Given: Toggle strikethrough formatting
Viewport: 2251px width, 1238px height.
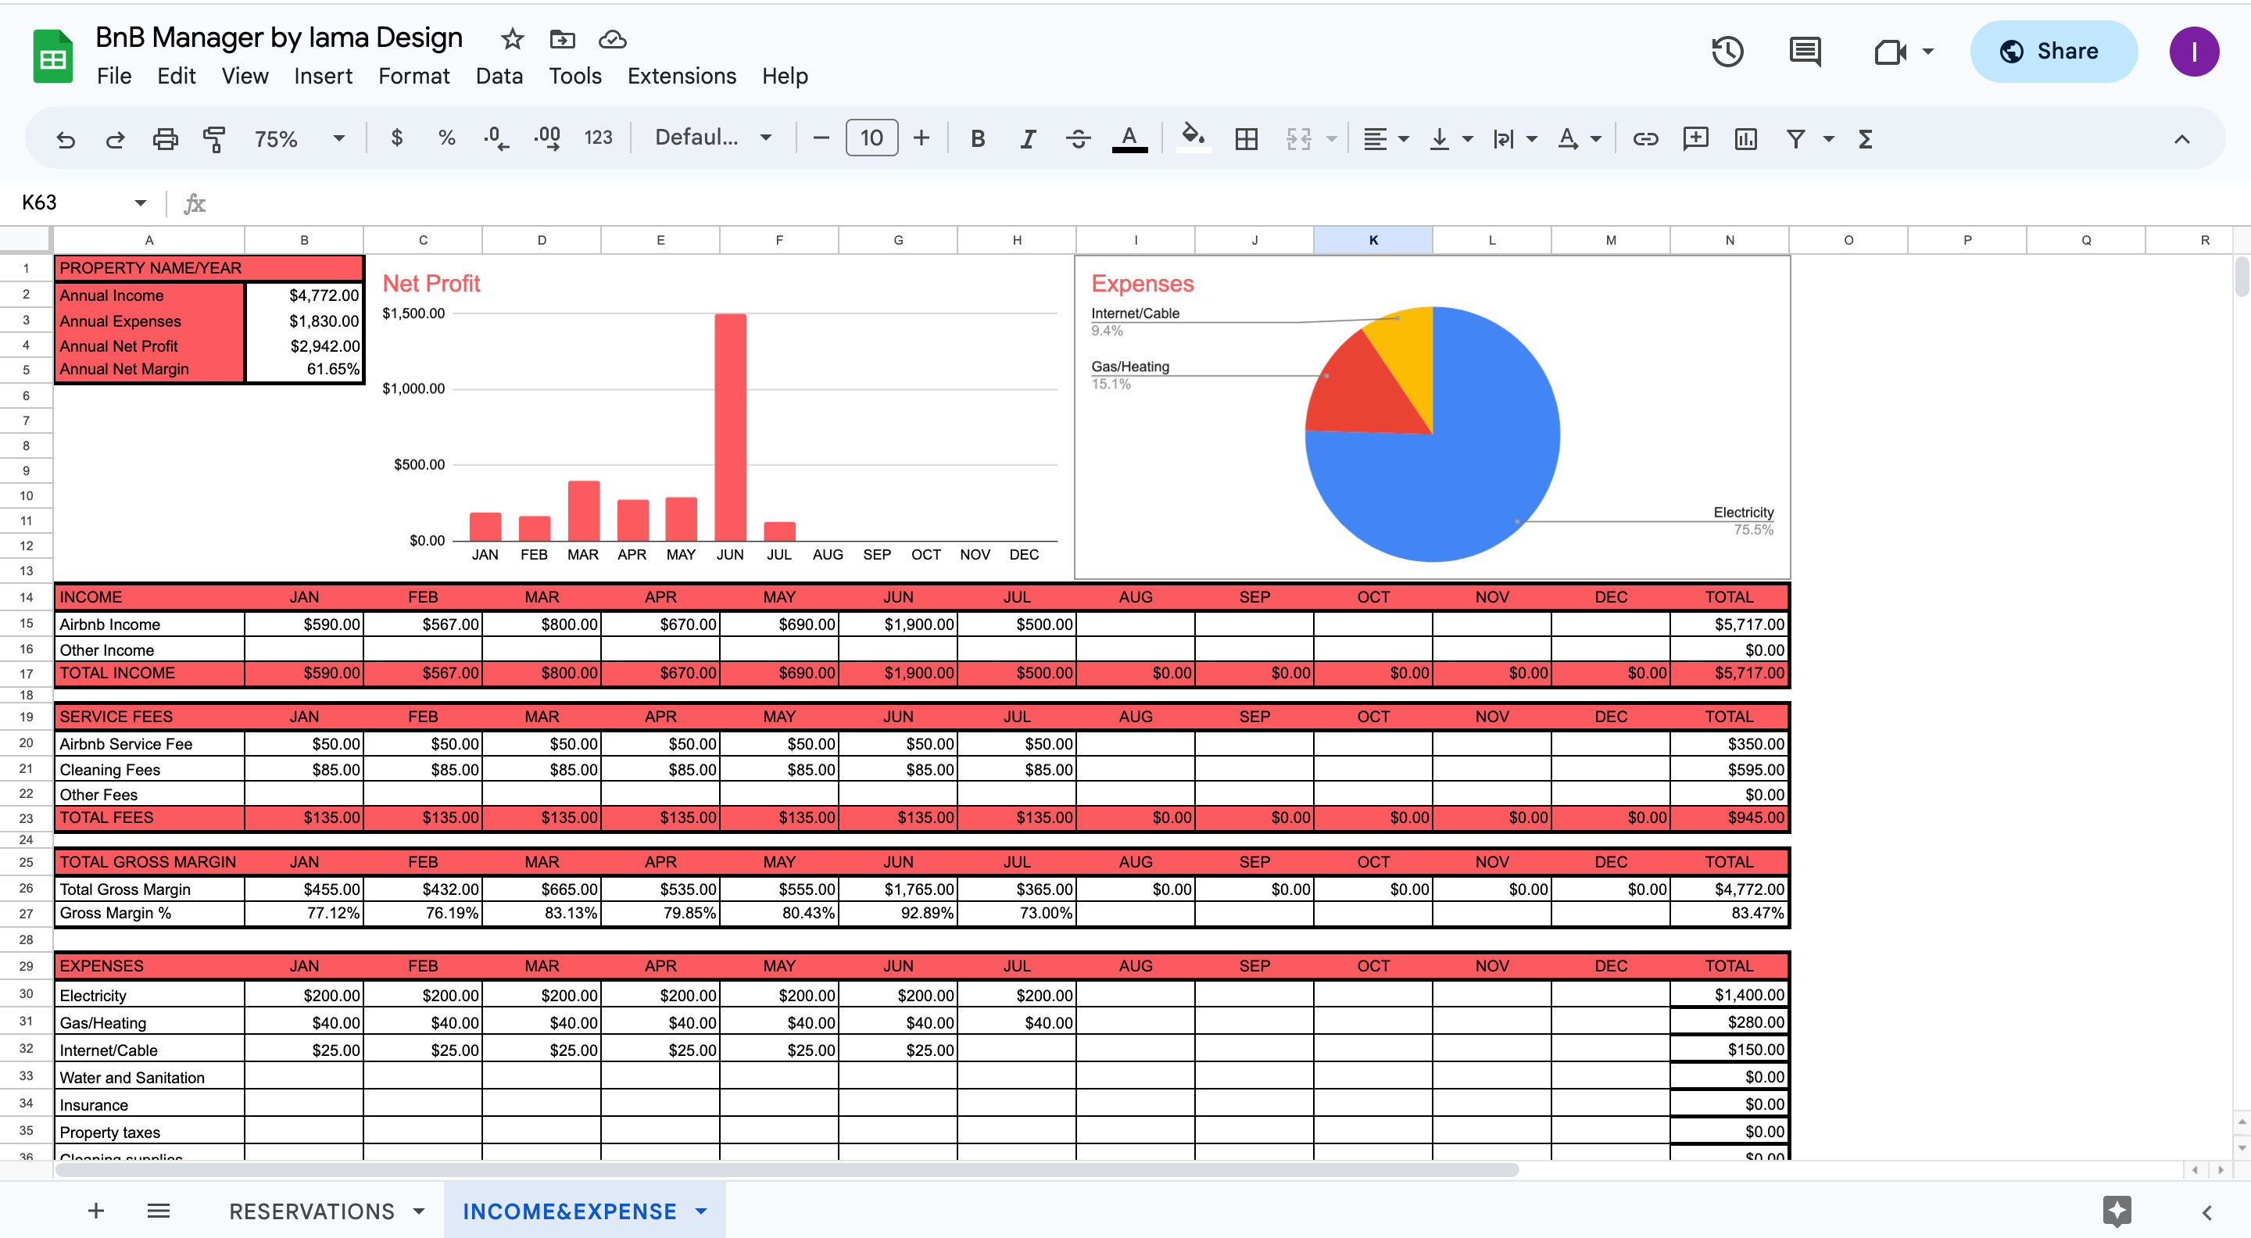Looking at the screenshot, I should tap(1079, 138).
